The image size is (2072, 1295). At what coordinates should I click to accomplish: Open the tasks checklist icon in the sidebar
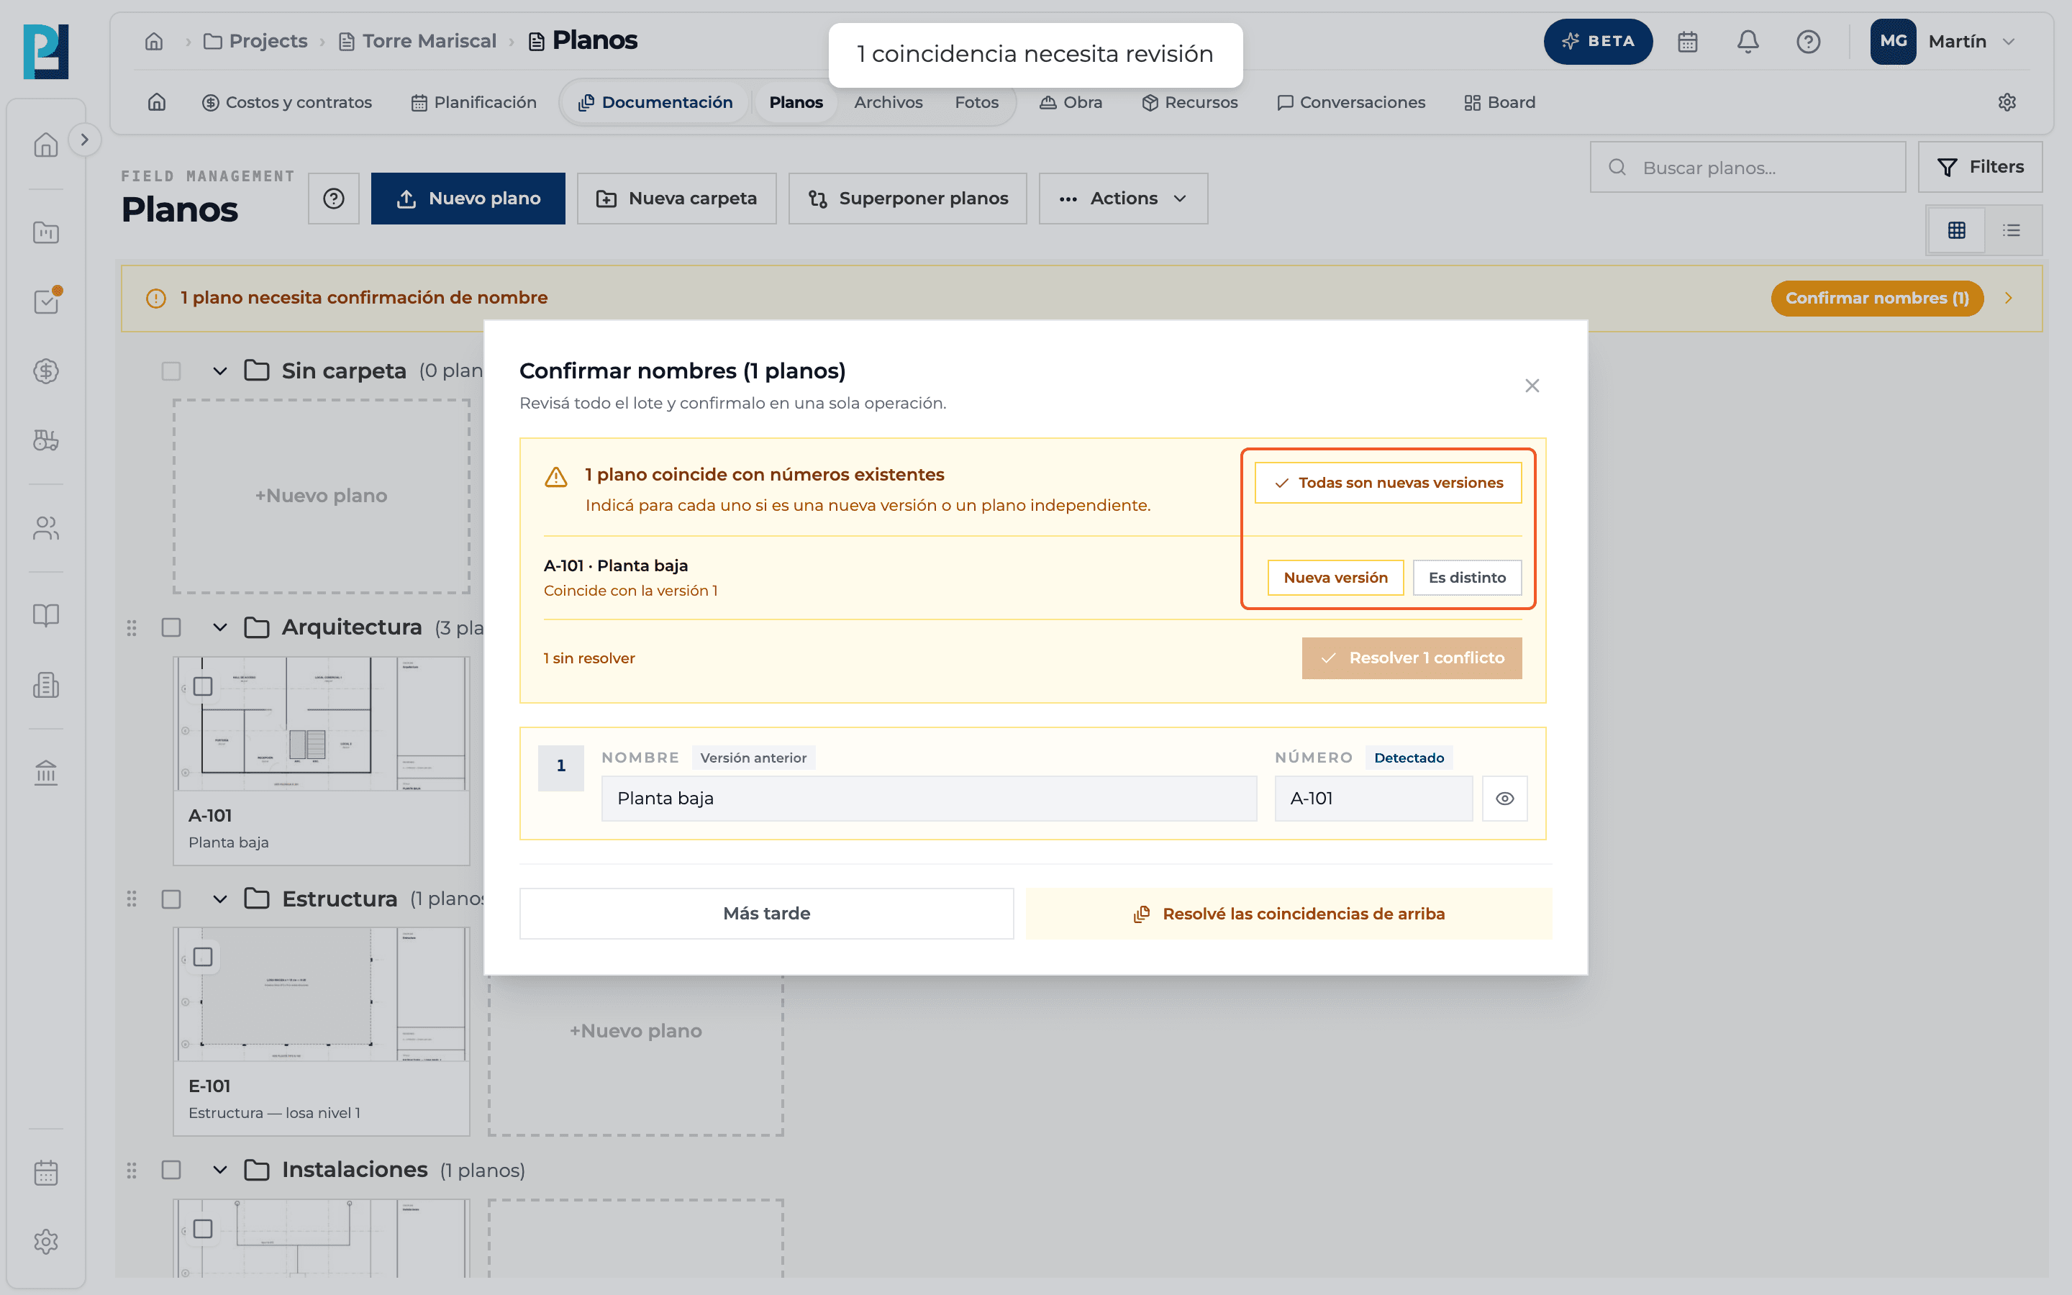pos(45,301)
